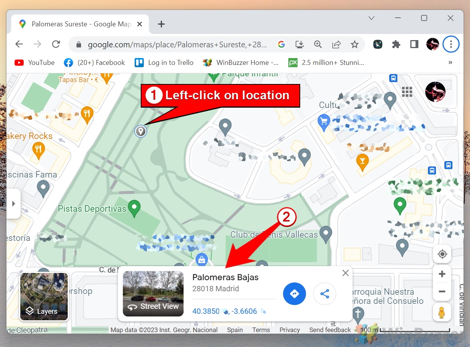Open the tab search chevron in title bar
Screen dimensions: 470x347
[x=371, y=18]
